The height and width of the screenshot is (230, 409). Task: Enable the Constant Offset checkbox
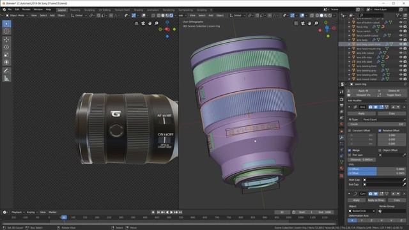click(x=350, y=130)
